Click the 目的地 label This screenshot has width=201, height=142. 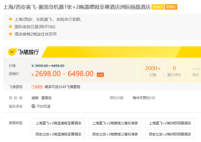(16, 98)
